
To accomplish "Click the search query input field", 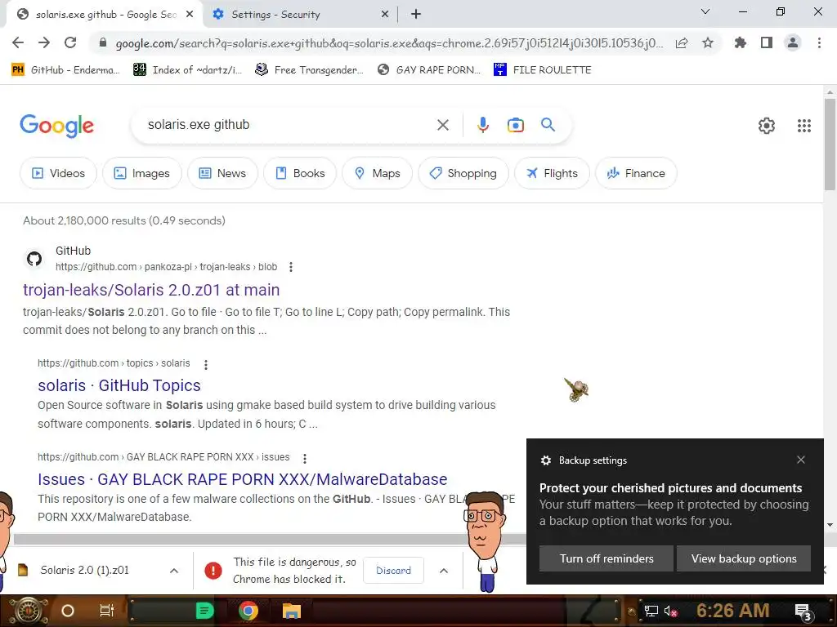I will click(x=289, y=125).
